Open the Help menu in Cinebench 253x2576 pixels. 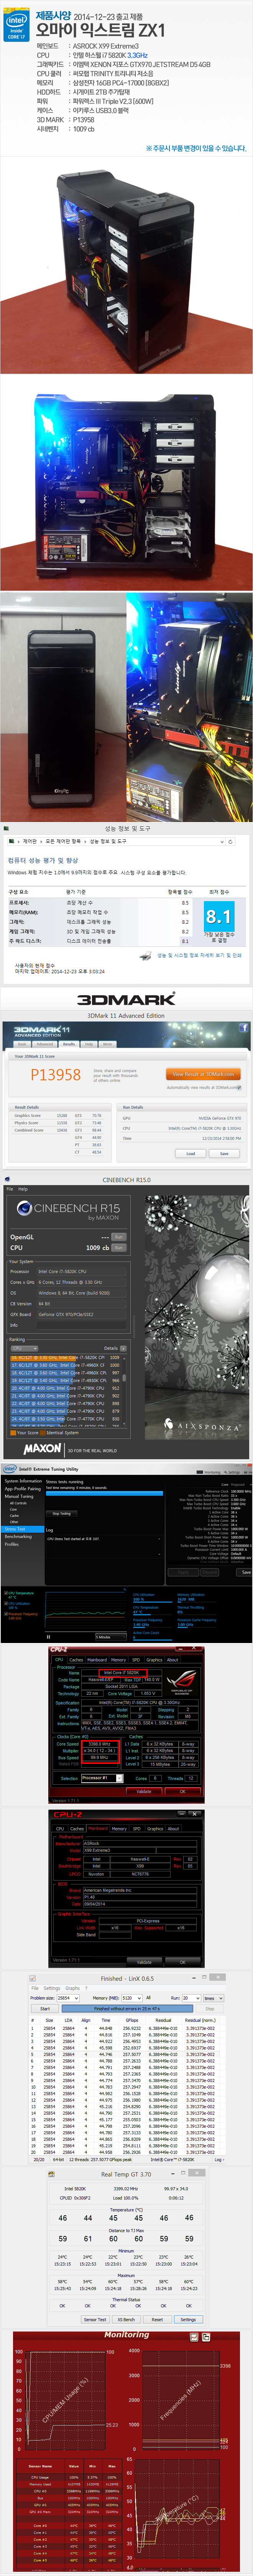[23, 1189]
